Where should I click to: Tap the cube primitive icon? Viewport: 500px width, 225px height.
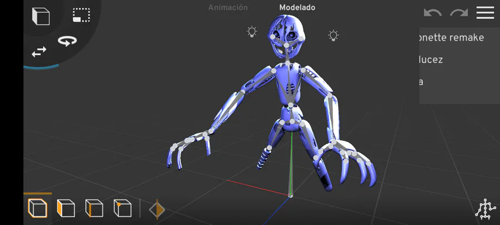pyautogui.click(x=41, y=16)
